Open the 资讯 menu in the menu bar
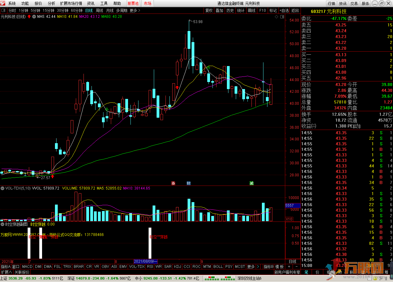The height and width of the screenshot is (282, 393). (x=91, y=4)
